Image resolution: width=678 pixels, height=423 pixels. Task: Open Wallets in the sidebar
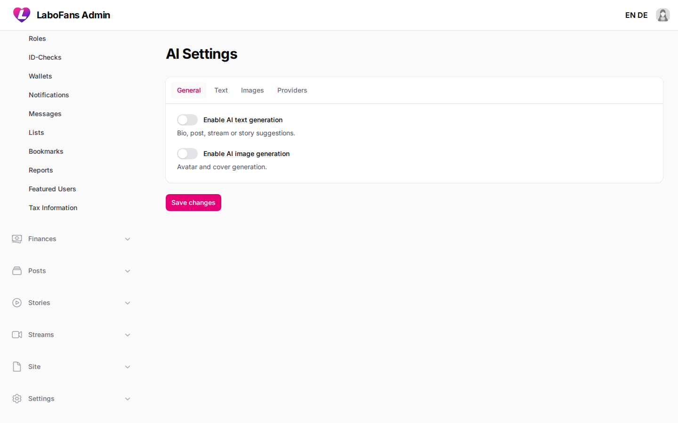(x=40, y=76)
